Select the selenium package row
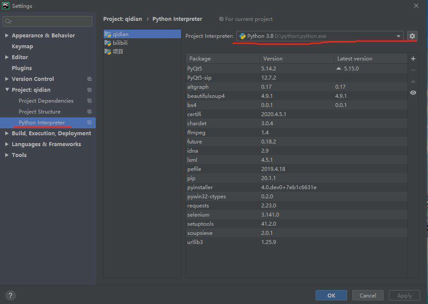The image size is (428, 304). (297, 215)
